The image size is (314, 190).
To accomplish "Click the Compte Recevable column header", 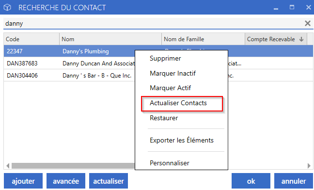I will click(x=276, y=39).
